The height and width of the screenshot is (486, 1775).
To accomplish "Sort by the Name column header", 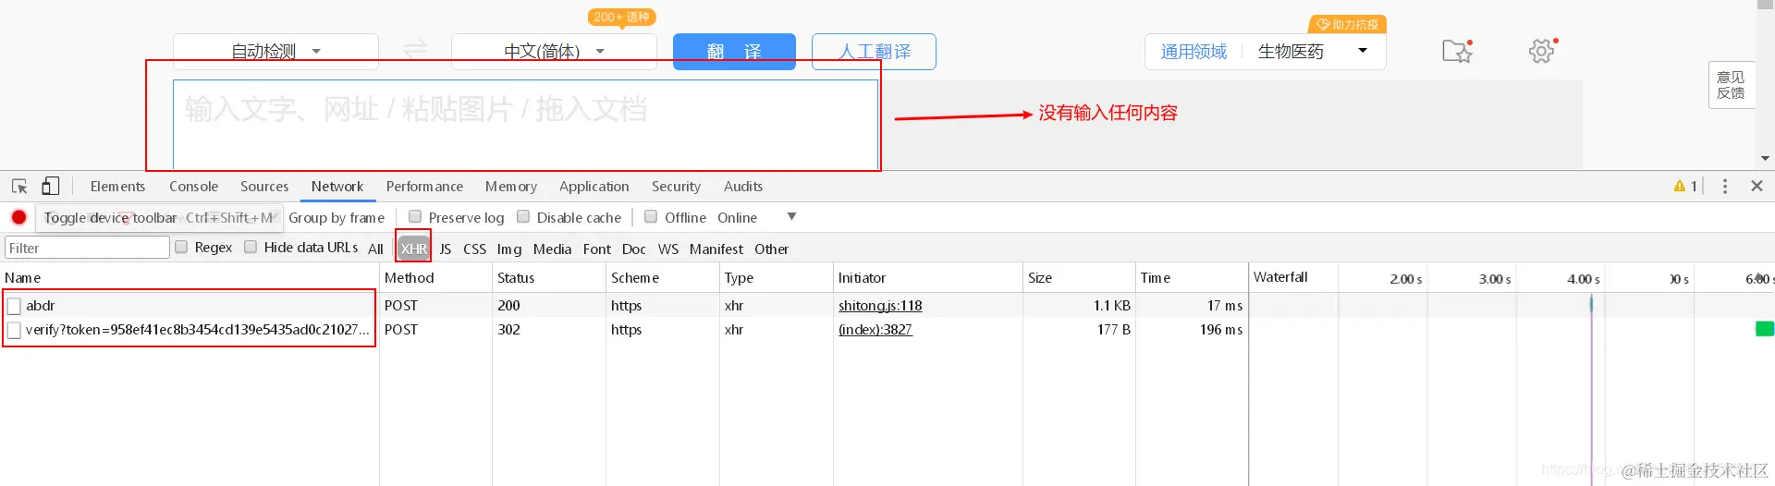I will [190, 278].
